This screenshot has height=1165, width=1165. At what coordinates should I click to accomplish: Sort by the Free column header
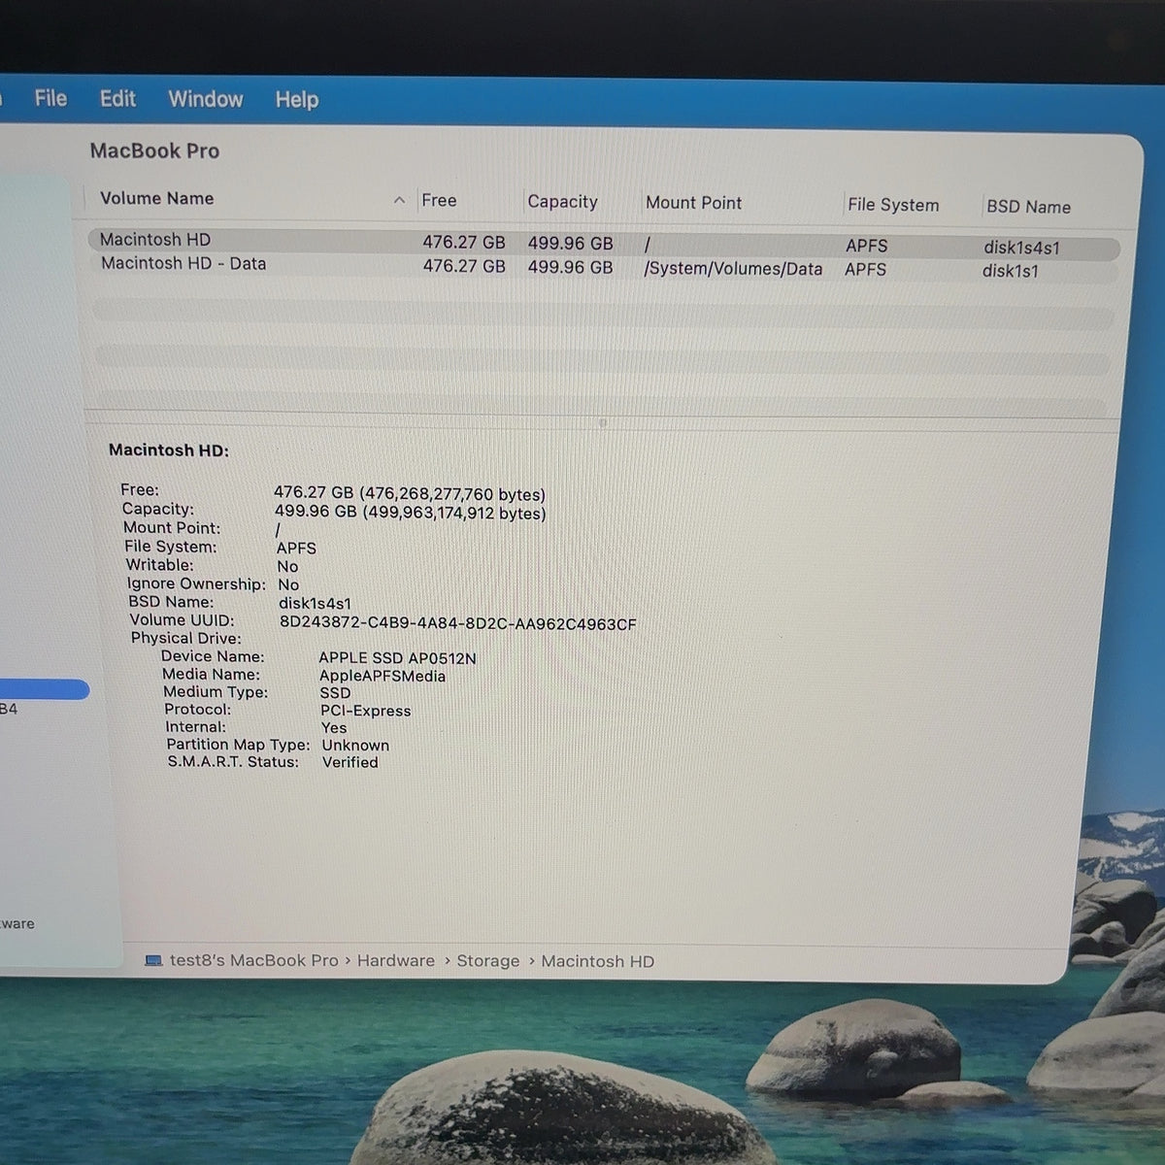[439, 200]
